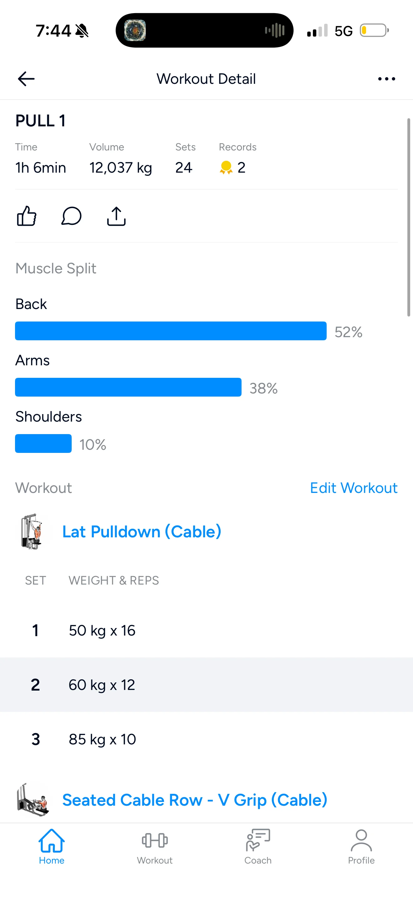The image size is (413, 897).
Task: Open the Coach tab
Action: point(258,846)
